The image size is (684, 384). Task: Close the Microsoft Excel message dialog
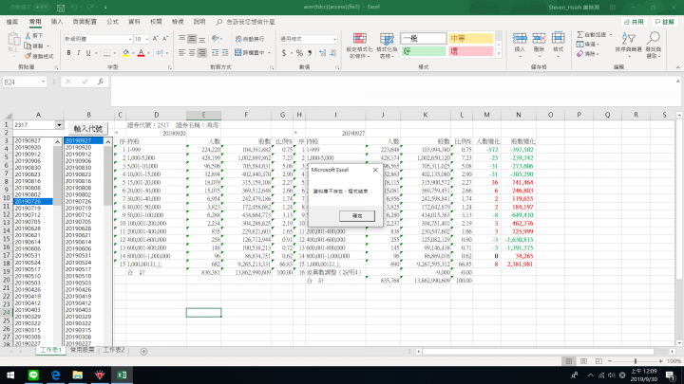[x=375, y=170]
